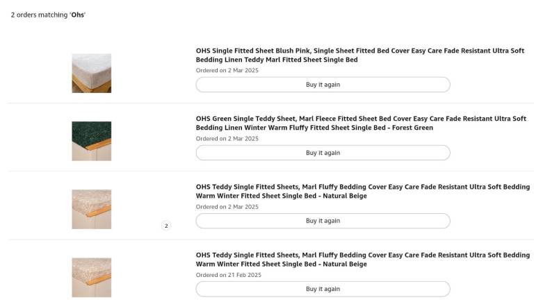Click the order date under Blush Pink sheet
The image size is (534, 302).
tap(227, 70)
